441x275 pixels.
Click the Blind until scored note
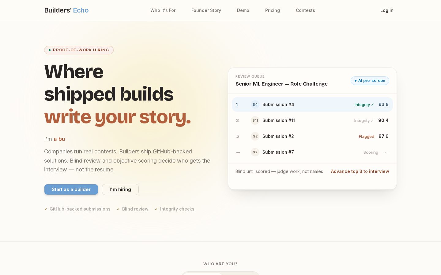279,171
